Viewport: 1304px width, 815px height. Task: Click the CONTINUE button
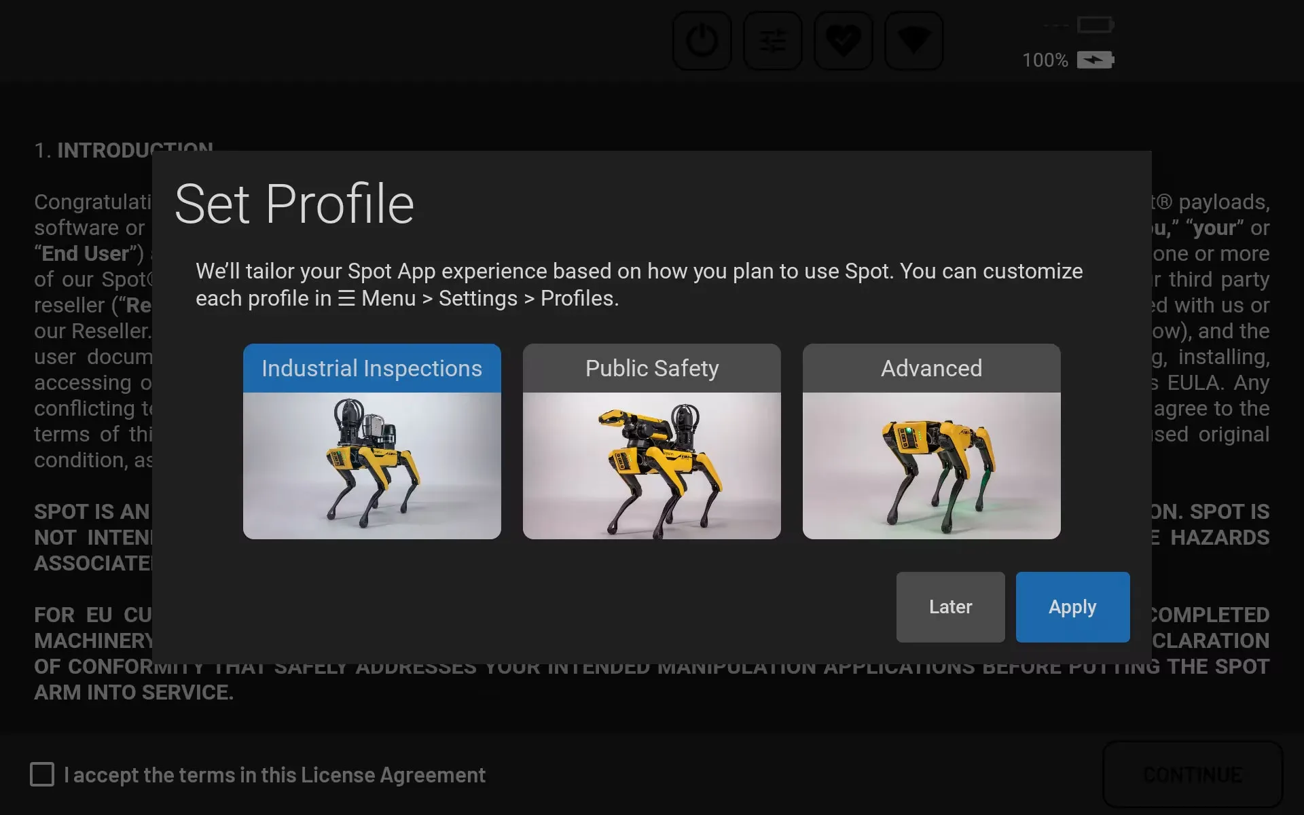pyautogui.click(x=1193, y=774)
